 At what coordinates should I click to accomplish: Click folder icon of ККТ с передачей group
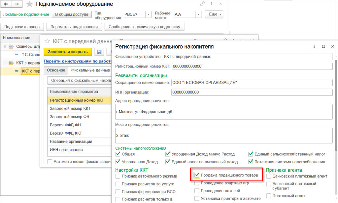pyautogui.click(x=11, y=63)
